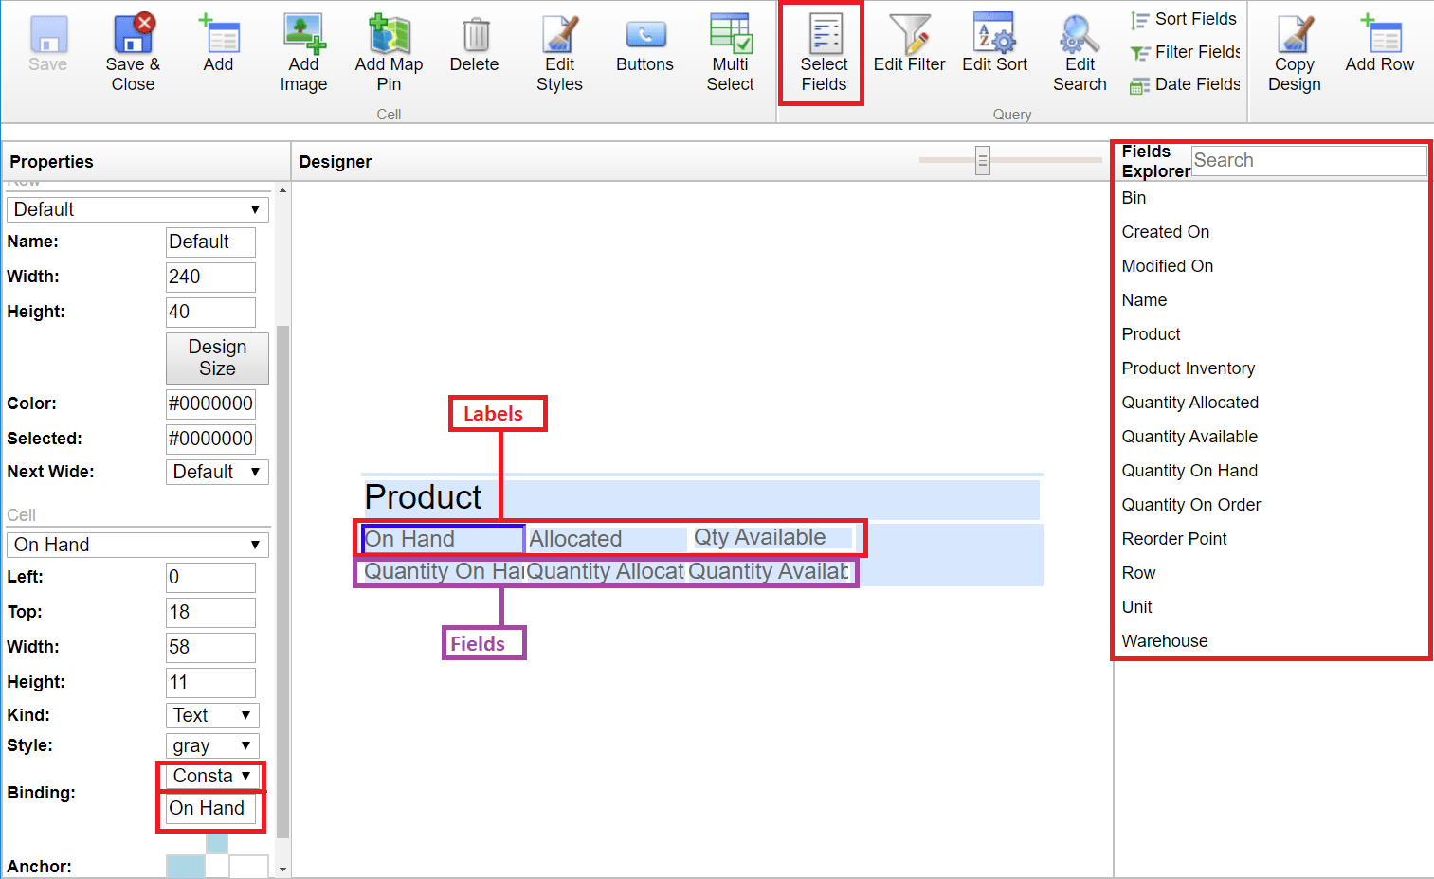
Task: Adjust the Designer zoom slider
Action: [x=983, y=160]
